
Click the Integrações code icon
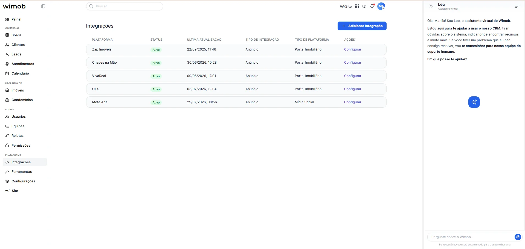(7, 162)
